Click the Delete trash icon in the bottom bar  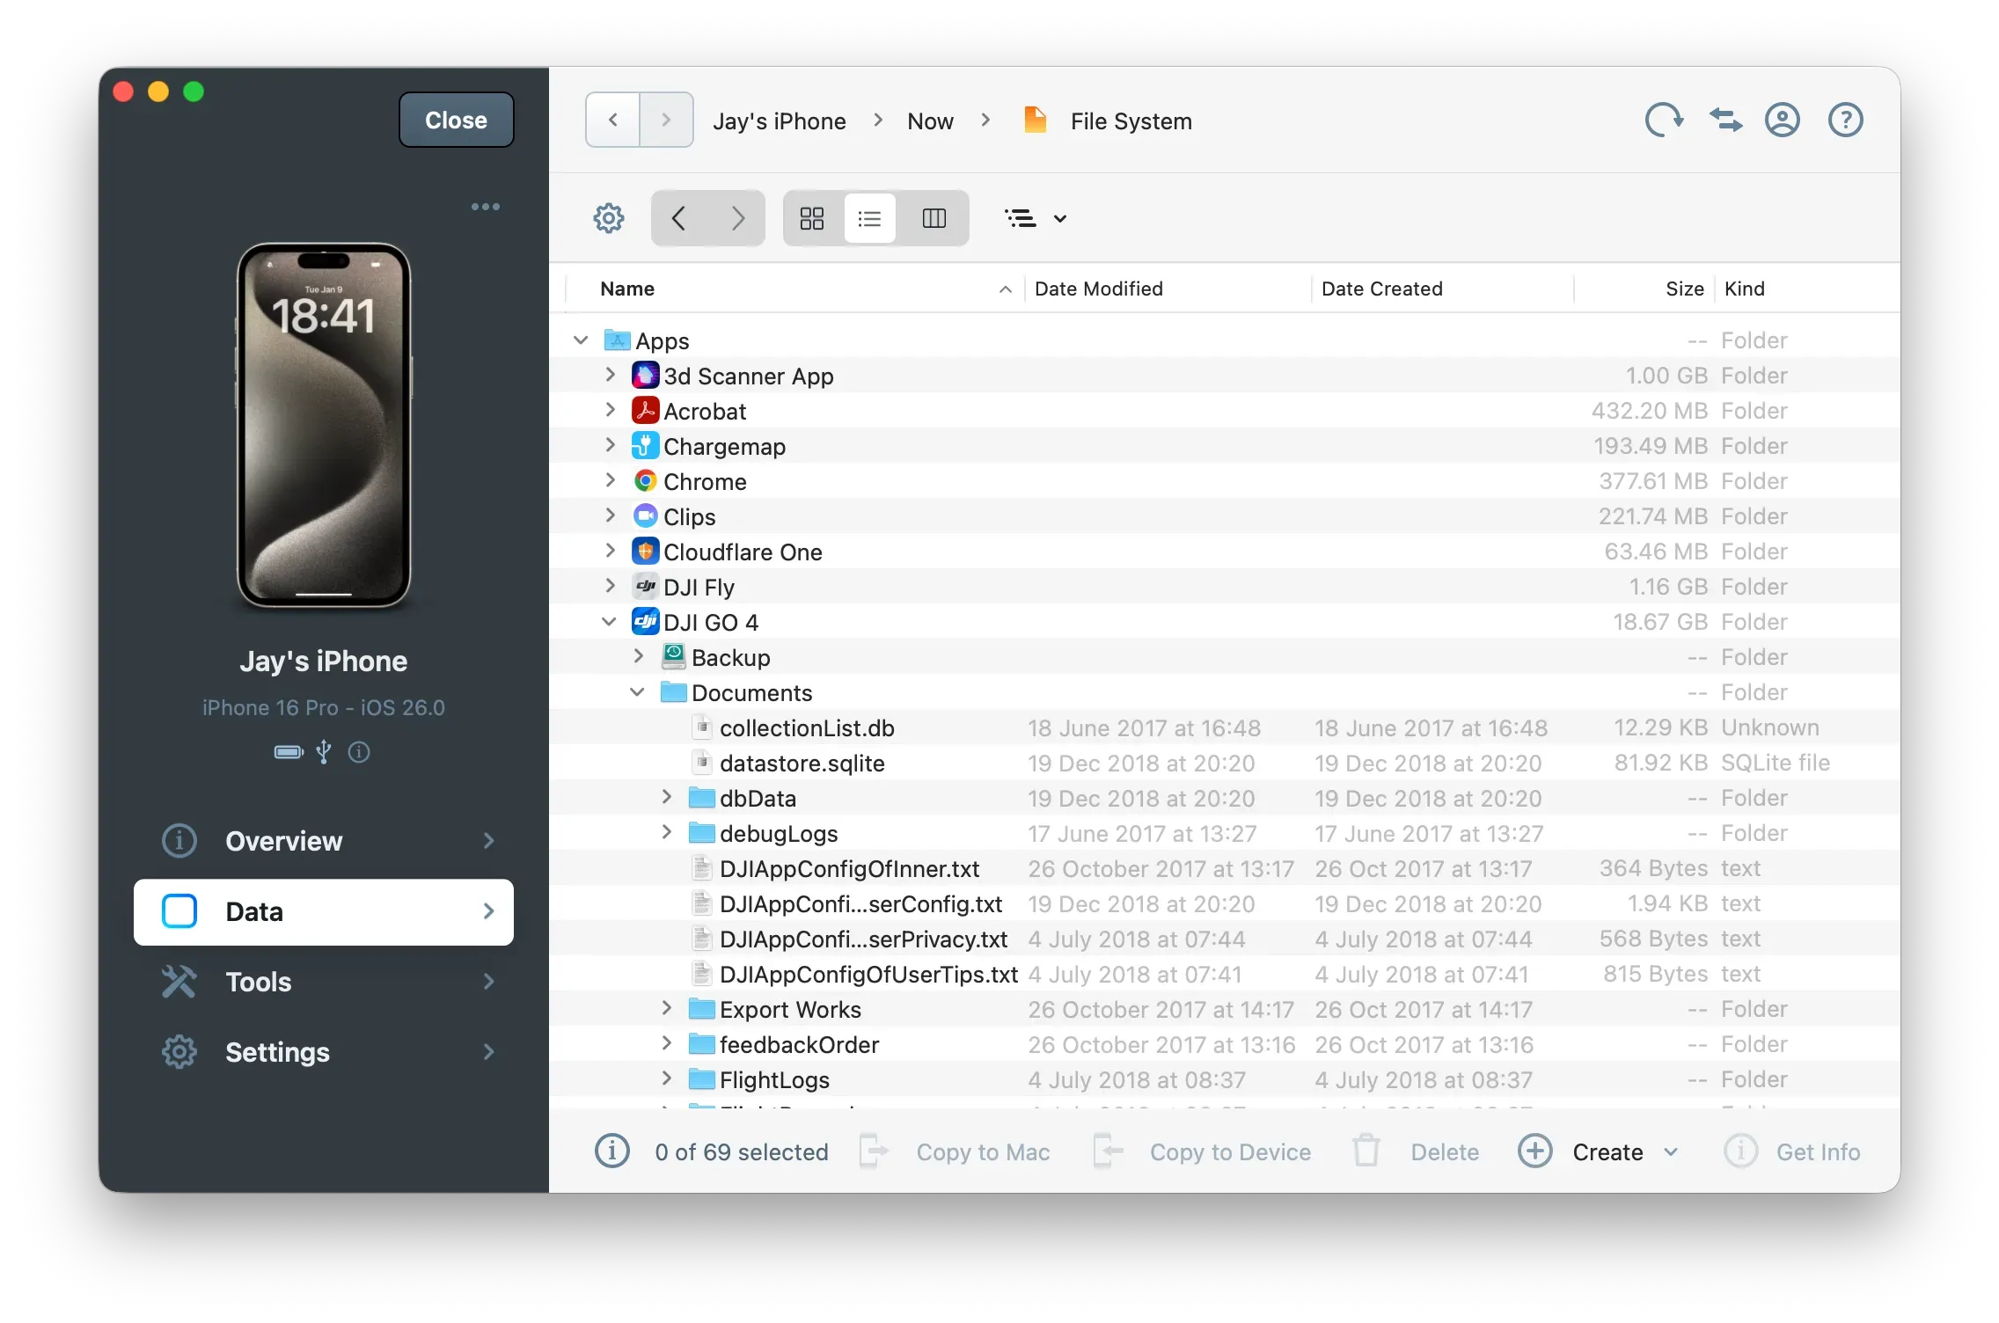tap(1366, 1151)
